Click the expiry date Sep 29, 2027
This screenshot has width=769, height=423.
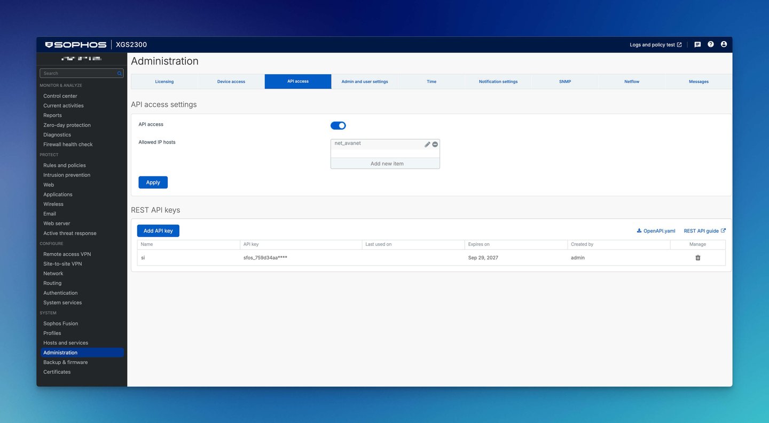[483, 258]
